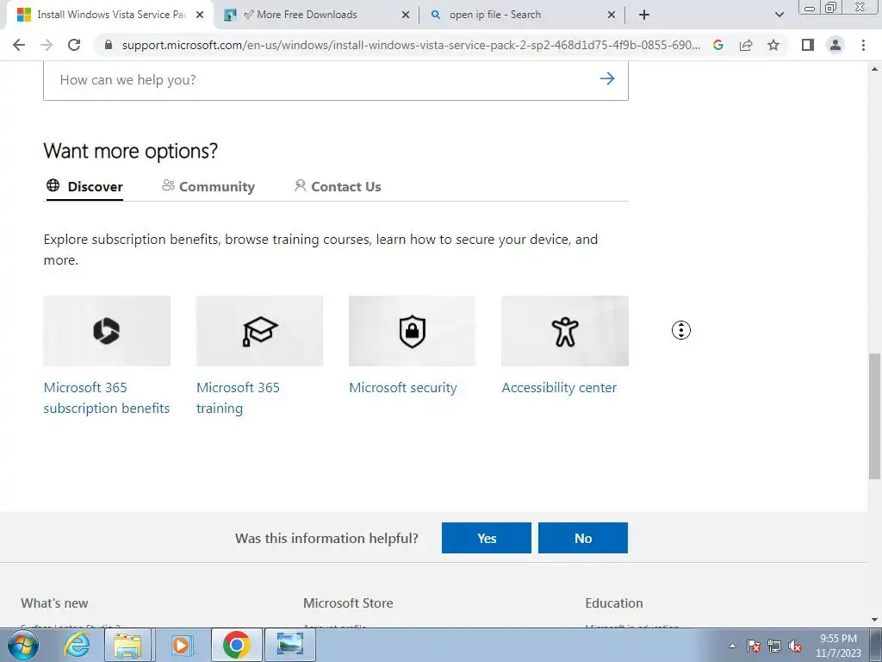Click the page vertical scrollbar thumb
This screenshot has width=882, height=662.
pyautogui.click(x=874, y=416)
